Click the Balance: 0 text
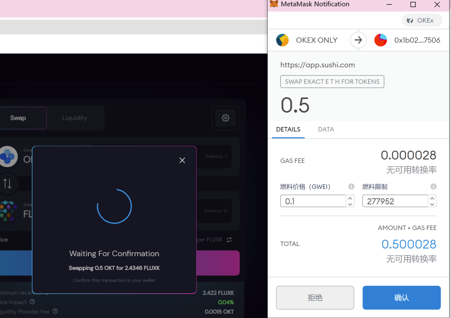The height and width of the screenshot is (318, 451). (216, 211)
